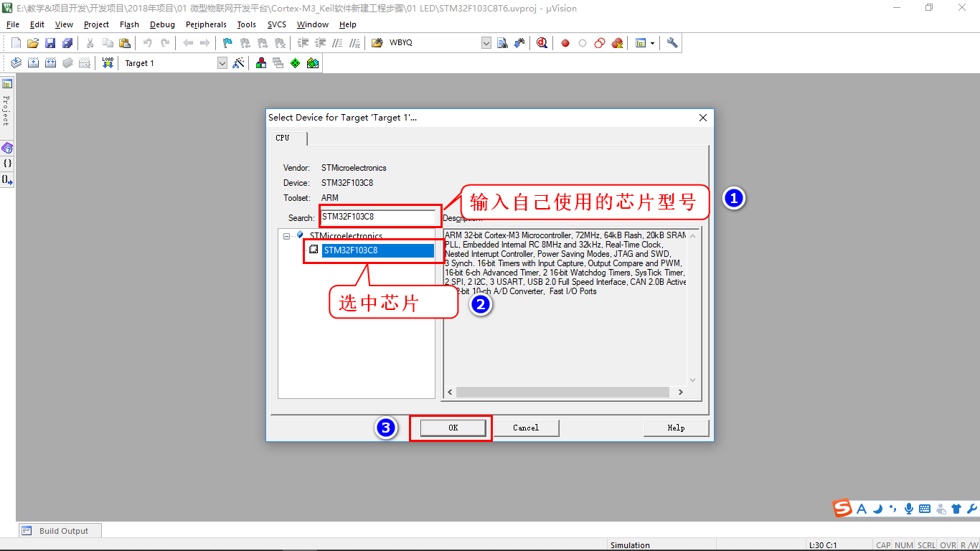Image resolution: width=980 pixels, height=551 pixels.
Task: Click the Select Software Packs icon
Action: (313, 63)
